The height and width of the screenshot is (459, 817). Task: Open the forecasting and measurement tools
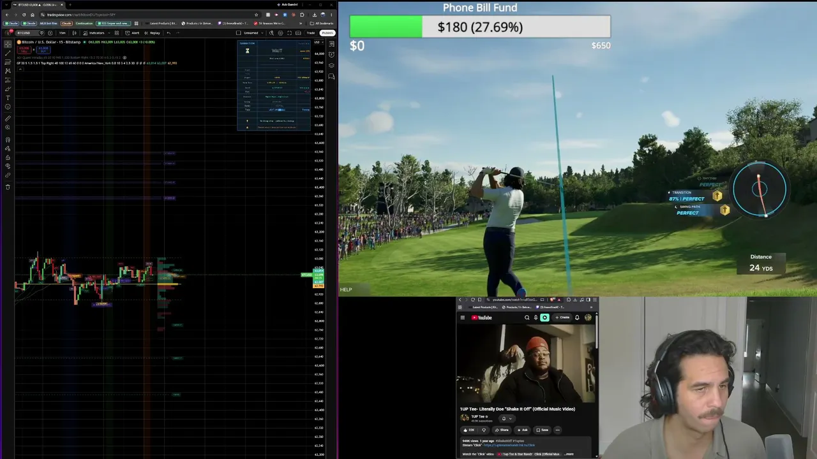click(8, 80)
